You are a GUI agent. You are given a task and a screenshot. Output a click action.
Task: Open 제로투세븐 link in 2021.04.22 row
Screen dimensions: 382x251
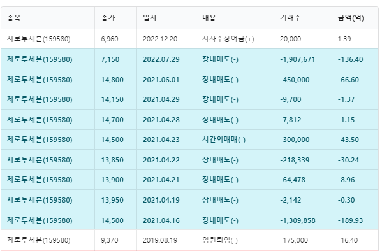40,160
